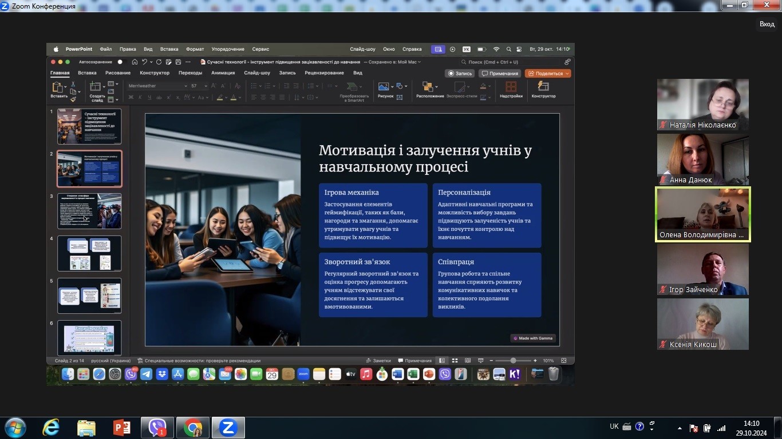Open the App Store icon in Dock
The height and width of the screenshot is (439, 782).
point(177,374)
